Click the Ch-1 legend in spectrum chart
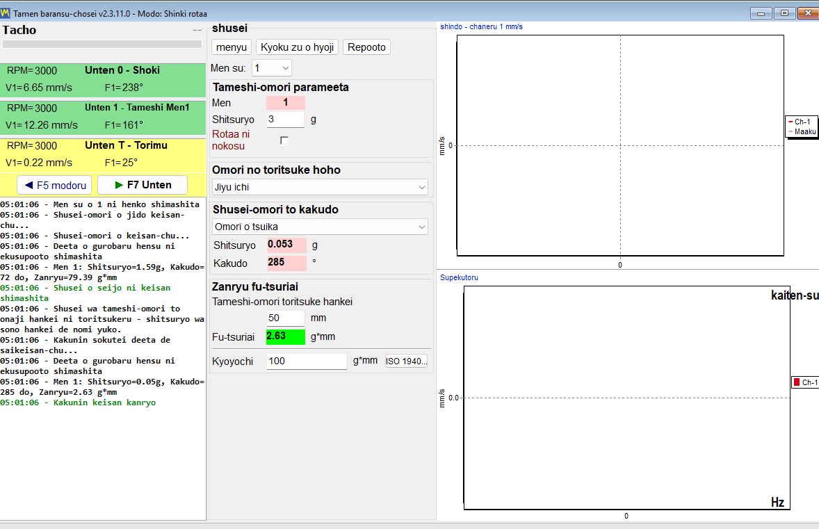 pos(805,382)
